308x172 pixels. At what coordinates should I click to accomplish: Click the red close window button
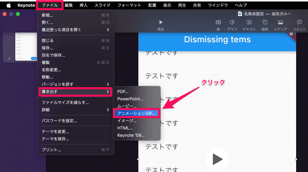pyautogui.click(x=5, y=14)
